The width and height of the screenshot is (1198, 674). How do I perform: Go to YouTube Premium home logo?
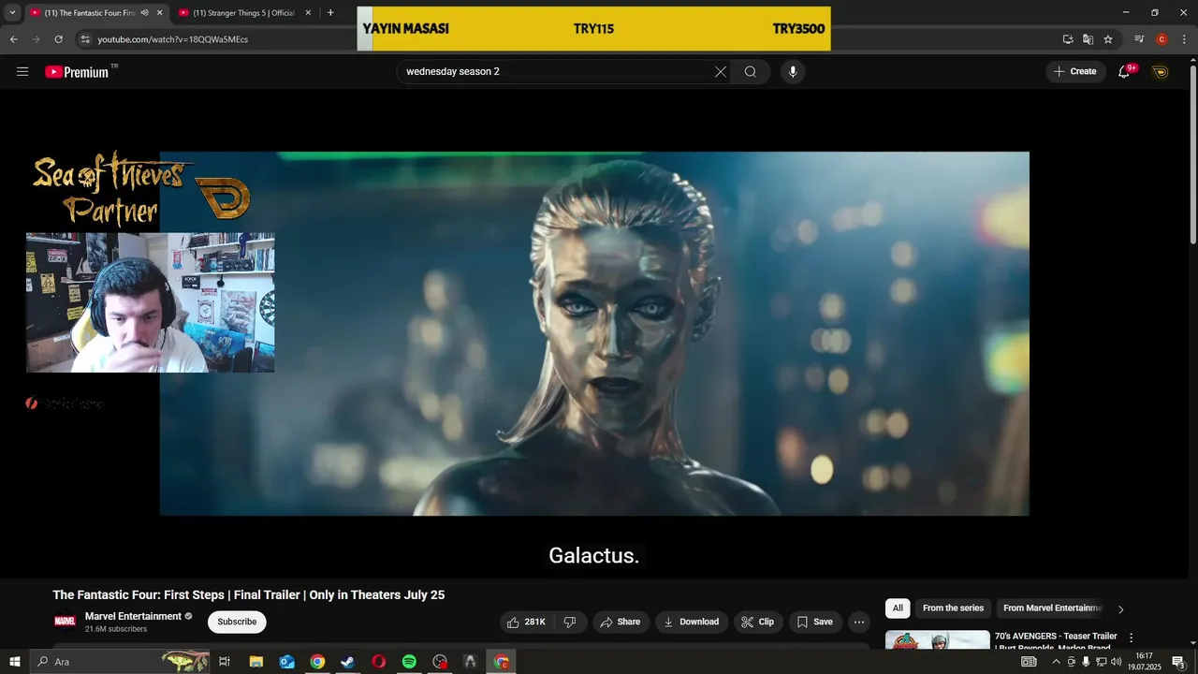pos(78,72)
